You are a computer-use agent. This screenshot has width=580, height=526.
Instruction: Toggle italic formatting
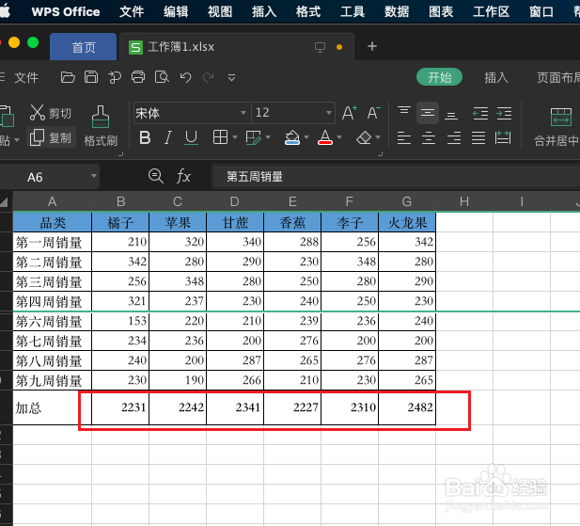168,137
